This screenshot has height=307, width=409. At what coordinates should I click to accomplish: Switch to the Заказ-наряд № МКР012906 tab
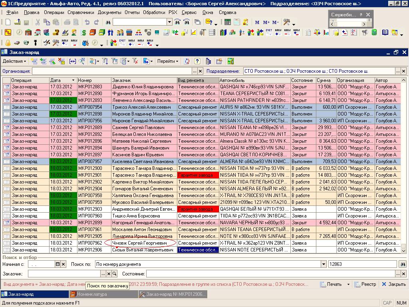tap(173, 294)
